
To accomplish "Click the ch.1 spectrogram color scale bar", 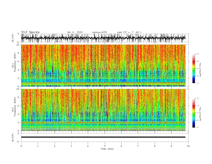I will coord(194,69).
